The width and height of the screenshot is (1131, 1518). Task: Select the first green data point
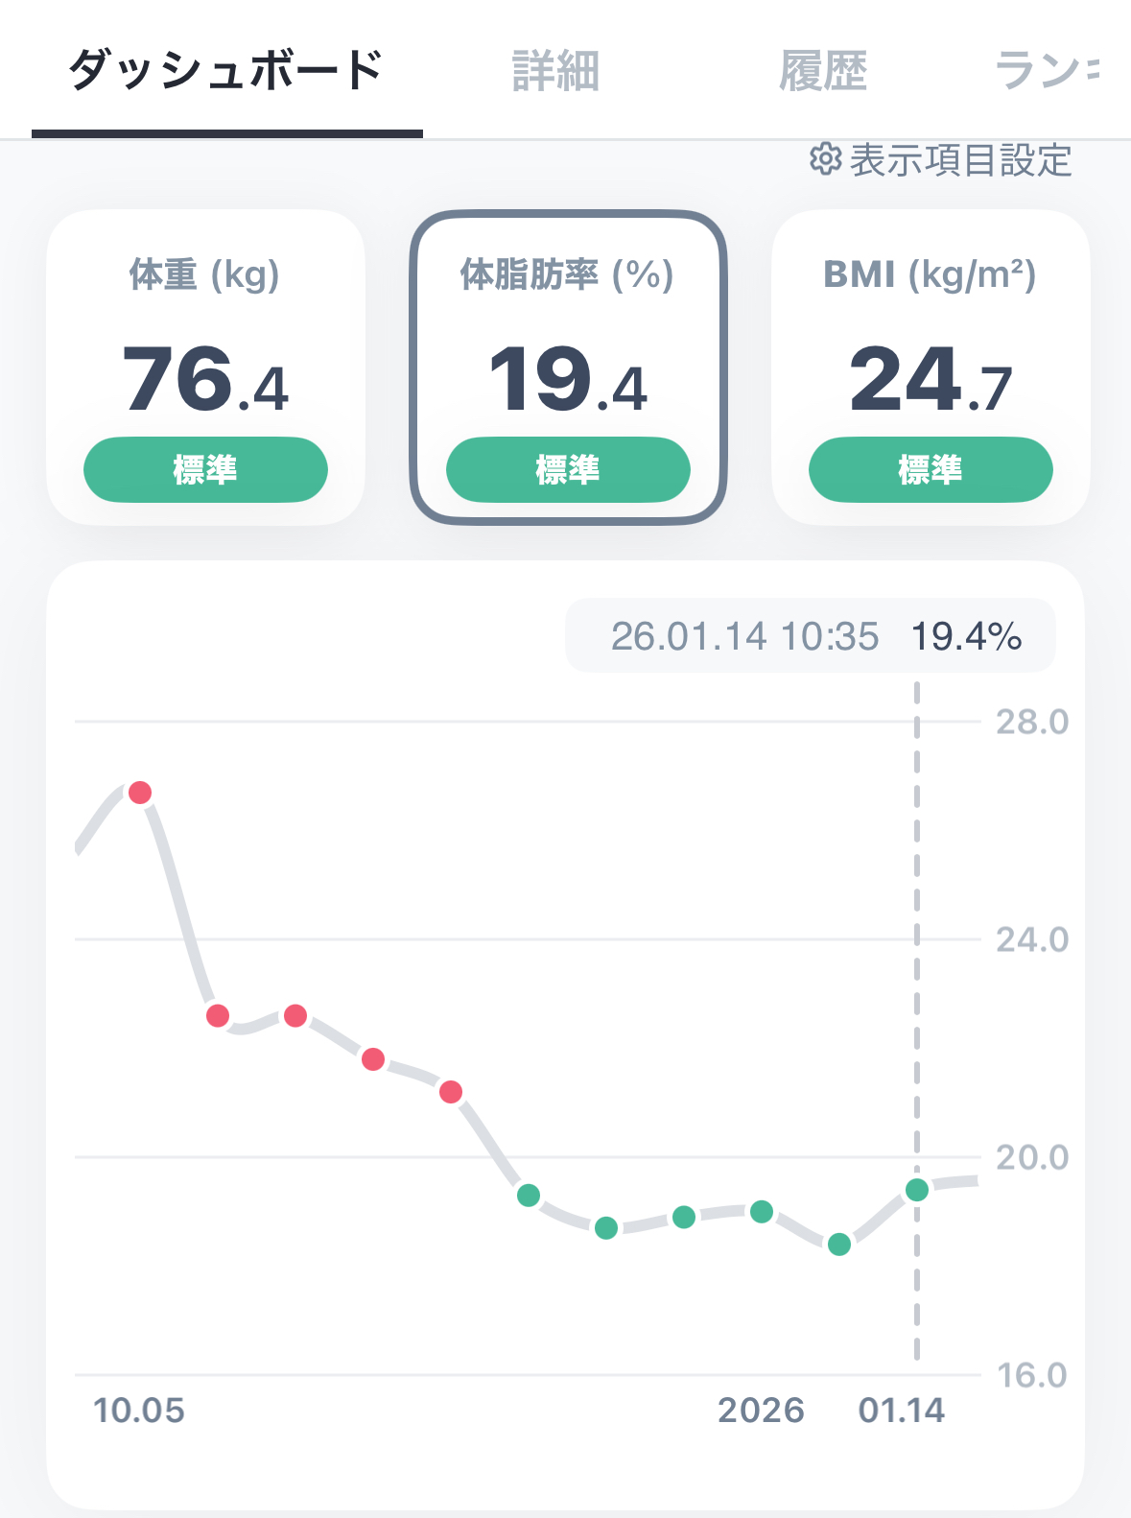pyautogui.click(x=529, y=1196)
